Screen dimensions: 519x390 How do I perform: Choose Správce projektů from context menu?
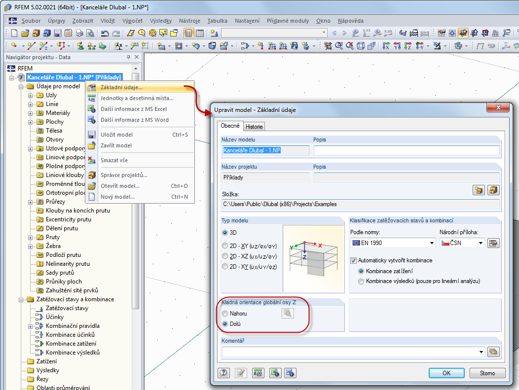coord(124,175)
